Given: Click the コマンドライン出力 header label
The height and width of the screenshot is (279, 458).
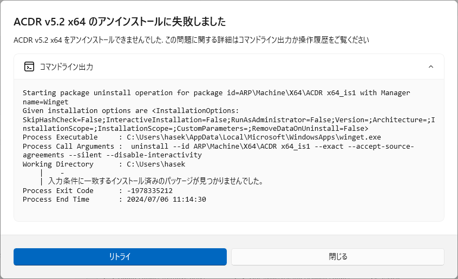Looking at the screenshot, I should [66, 67].
